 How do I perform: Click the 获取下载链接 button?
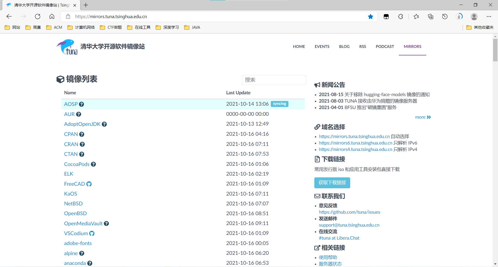(x=332, y=183)
